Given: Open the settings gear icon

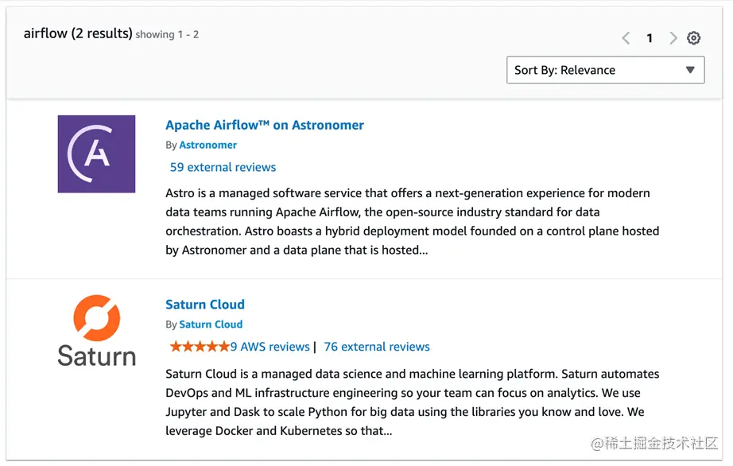Looking at the screenshot, I should (694, 38).
